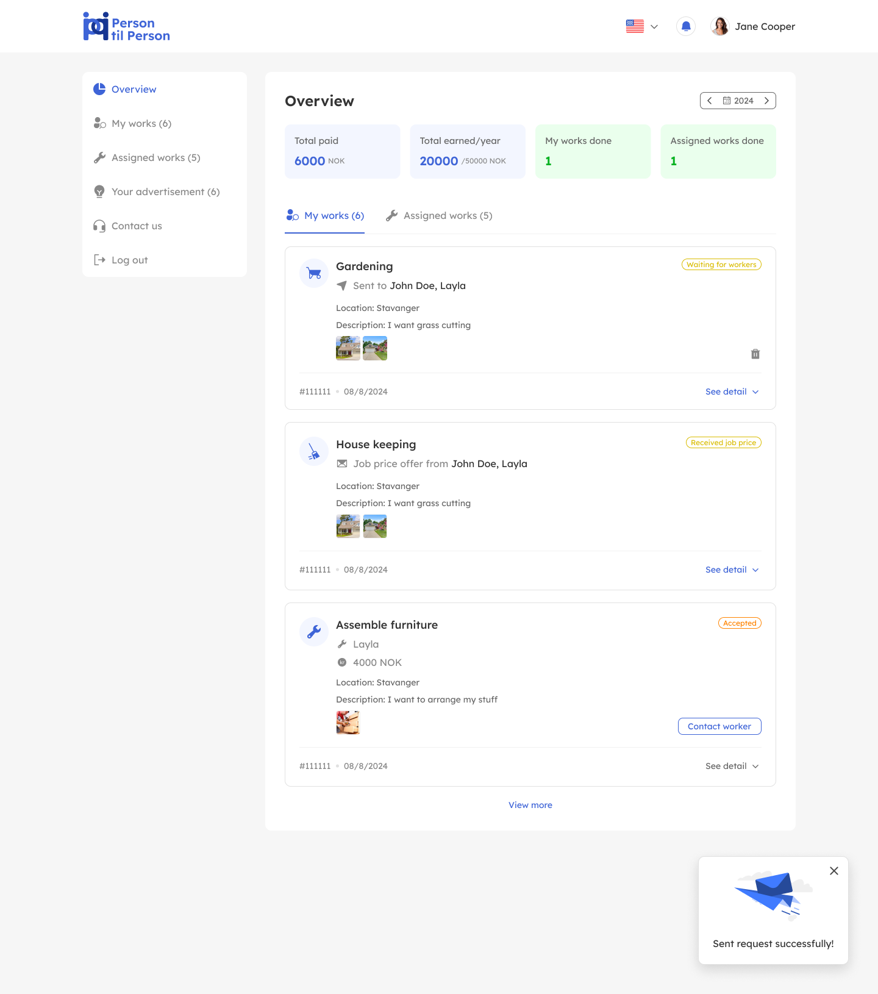Delete the Gardening job with trash icon
Screen dimensions: 878x994
click(x=755, y=354)
